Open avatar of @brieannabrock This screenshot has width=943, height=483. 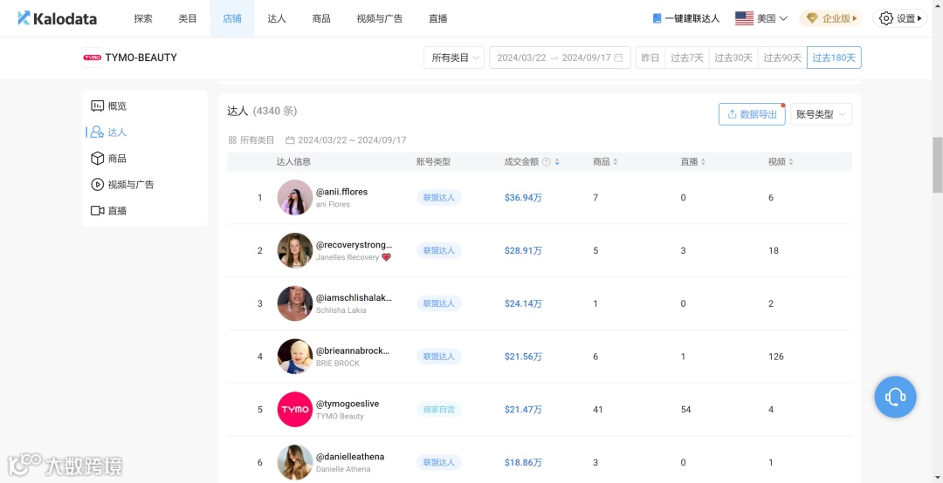(x=295, y=357)
